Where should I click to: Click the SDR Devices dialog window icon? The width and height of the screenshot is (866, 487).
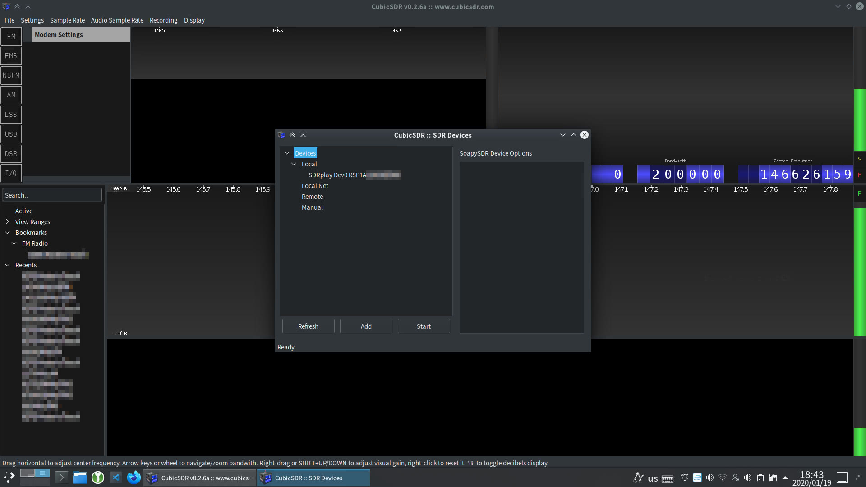coord(281,135)
